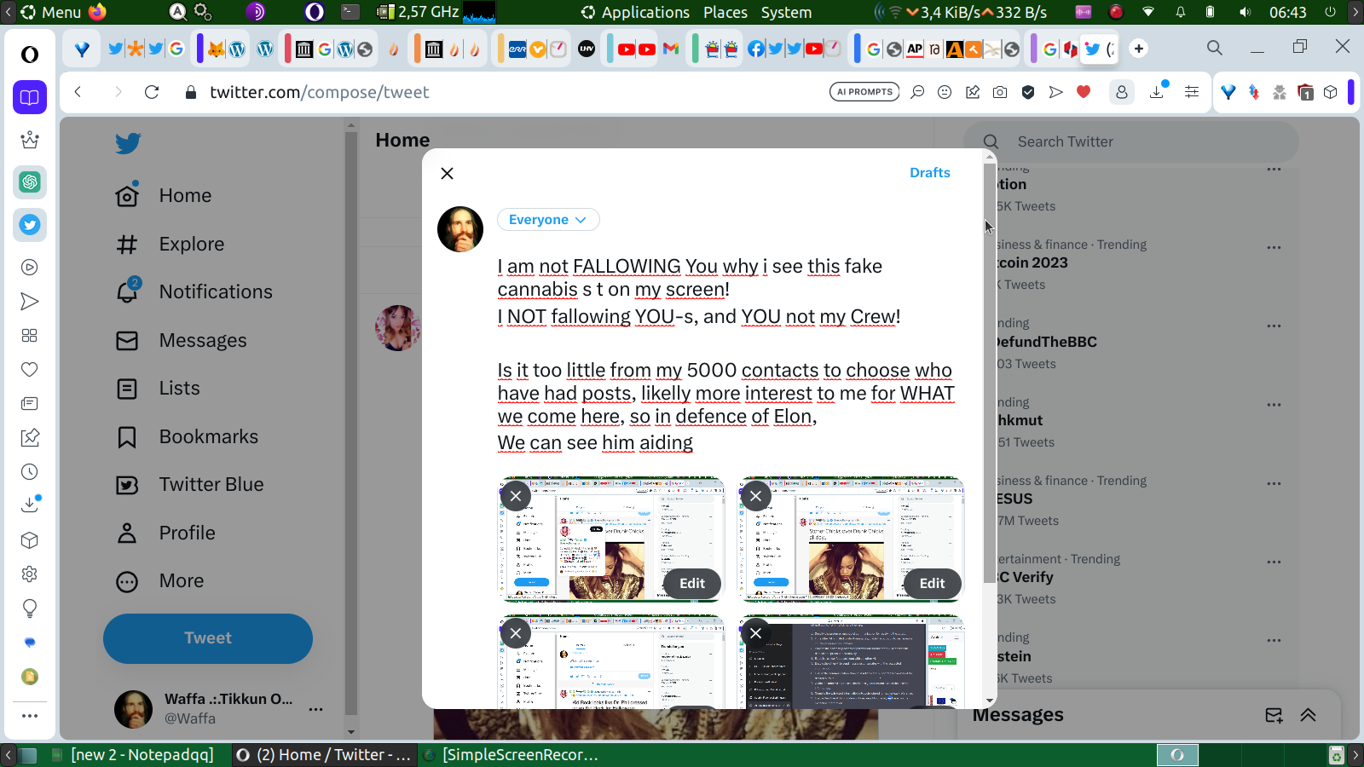Viewport: 1364px width, 767px height.
Task: Open the System menu
Action: pos(786,12)
